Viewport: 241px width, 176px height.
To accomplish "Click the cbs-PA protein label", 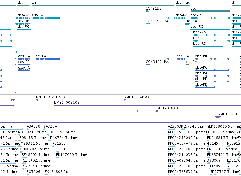I will coord(24,56).
